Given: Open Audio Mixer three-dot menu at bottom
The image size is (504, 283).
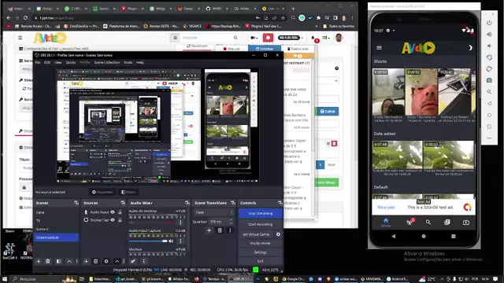Looking at the screenshot, I should point(143,261).
